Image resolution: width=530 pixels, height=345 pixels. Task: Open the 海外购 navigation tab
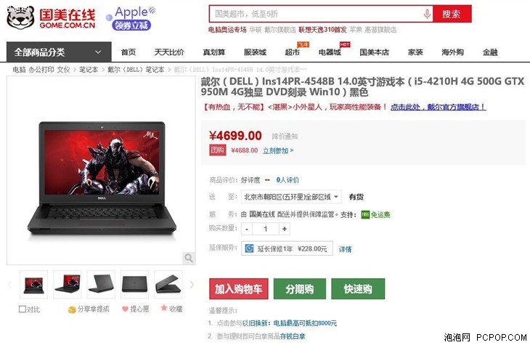(x=452, y=52)
